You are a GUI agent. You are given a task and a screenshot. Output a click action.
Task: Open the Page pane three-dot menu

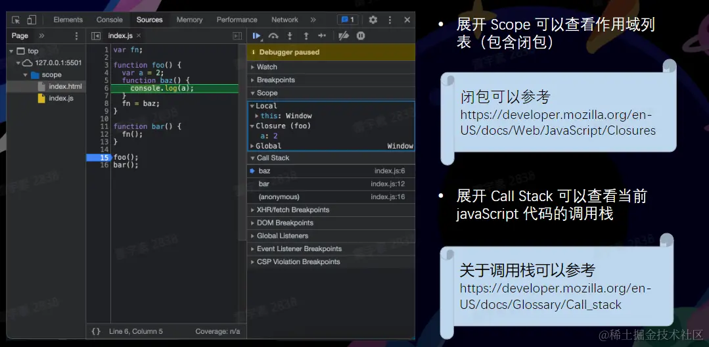point(76,35)
